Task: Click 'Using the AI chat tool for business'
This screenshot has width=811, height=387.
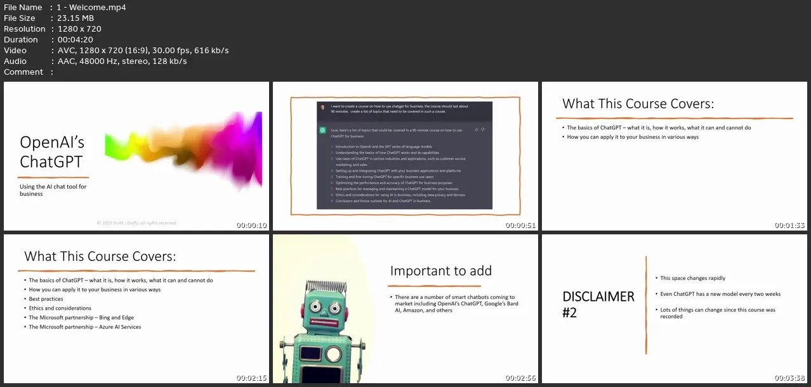Action: point(53,190)
